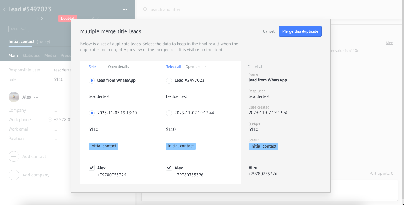
Task: Open three-dot menu next to Alex contact
Action: pos(36,97)
